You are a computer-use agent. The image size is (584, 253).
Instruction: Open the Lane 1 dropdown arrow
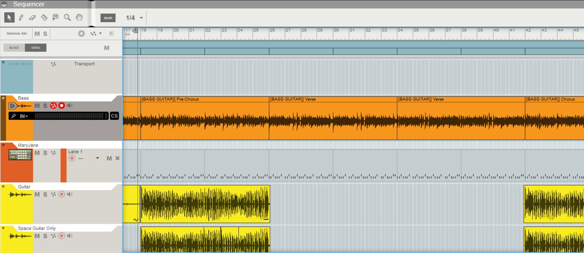[x=98, y=158]
